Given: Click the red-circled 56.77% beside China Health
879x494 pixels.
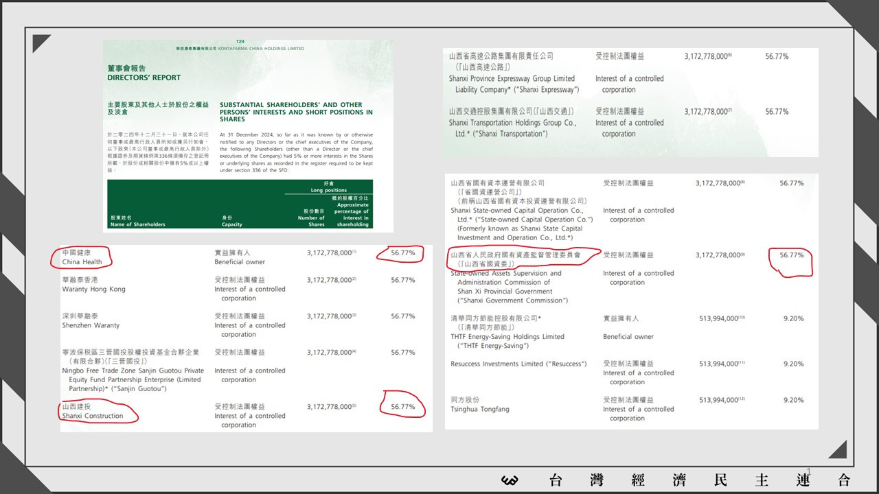Looking at the screenshot, I should coord(403,253).
